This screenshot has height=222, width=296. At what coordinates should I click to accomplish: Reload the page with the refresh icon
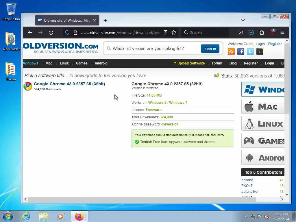point(51,33)
